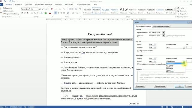Click the Undo arrow icon
The image size is (192, 108).
tap(5, 1)
